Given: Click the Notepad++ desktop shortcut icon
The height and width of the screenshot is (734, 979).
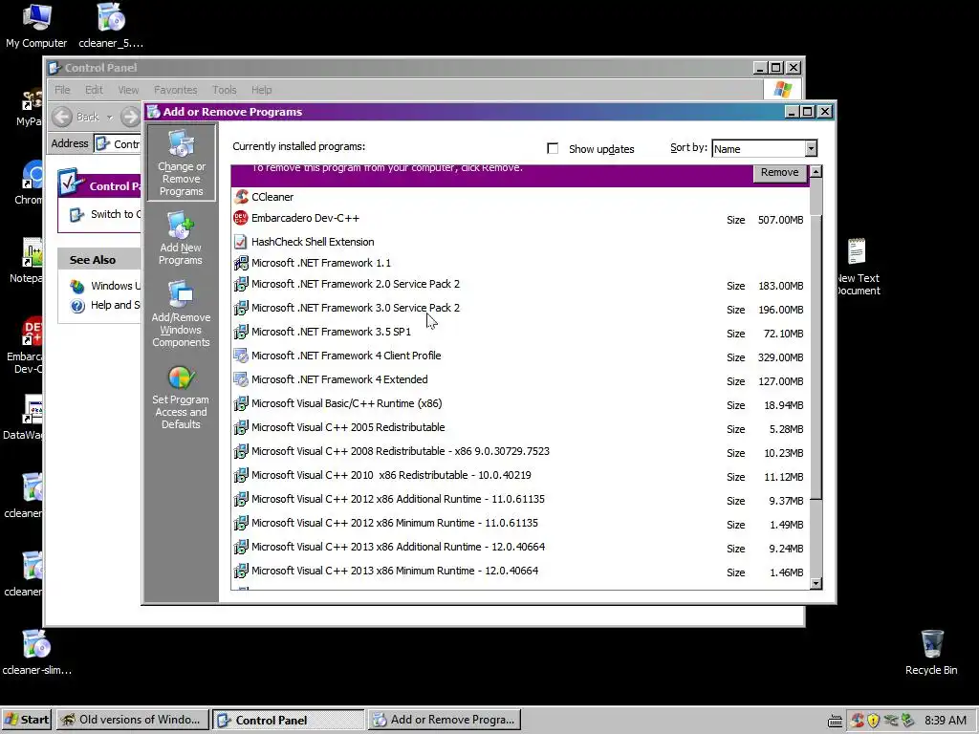Looking at the screenshot, I should [33, 252].
